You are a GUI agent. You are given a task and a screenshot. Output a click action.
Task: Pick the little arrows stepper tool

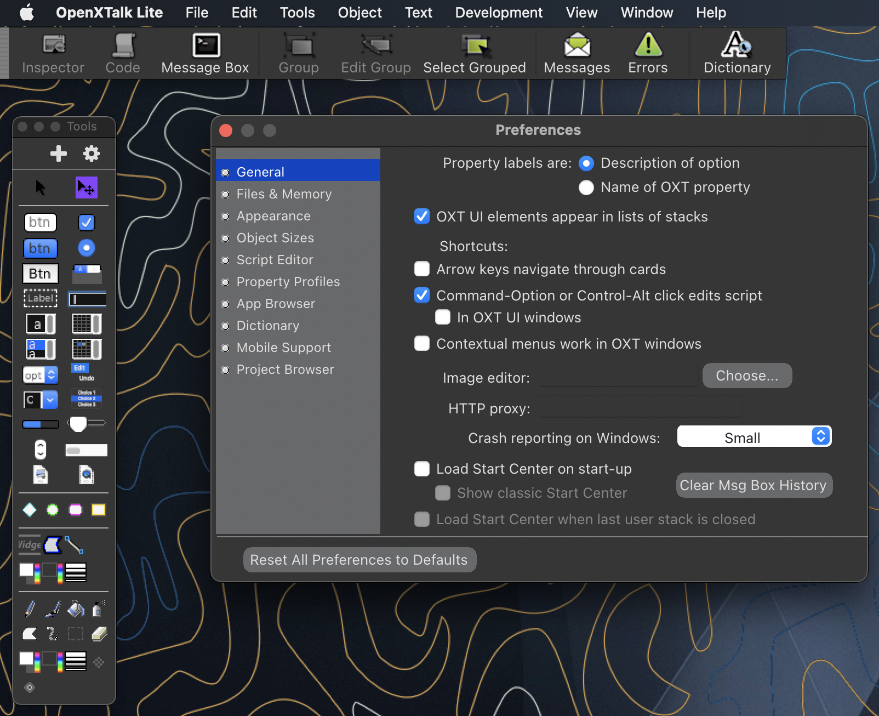tap(41, 450)
